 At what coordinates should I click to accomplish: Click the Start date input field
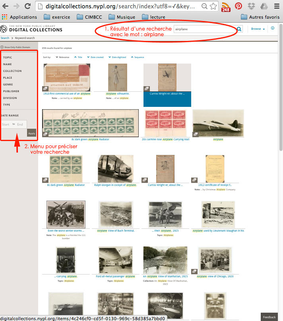(6, 124)
